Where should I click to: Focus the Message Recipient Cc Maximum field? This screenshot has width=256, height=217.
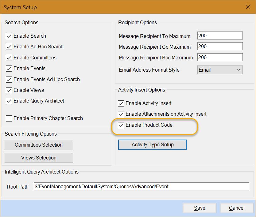(220, 47)
